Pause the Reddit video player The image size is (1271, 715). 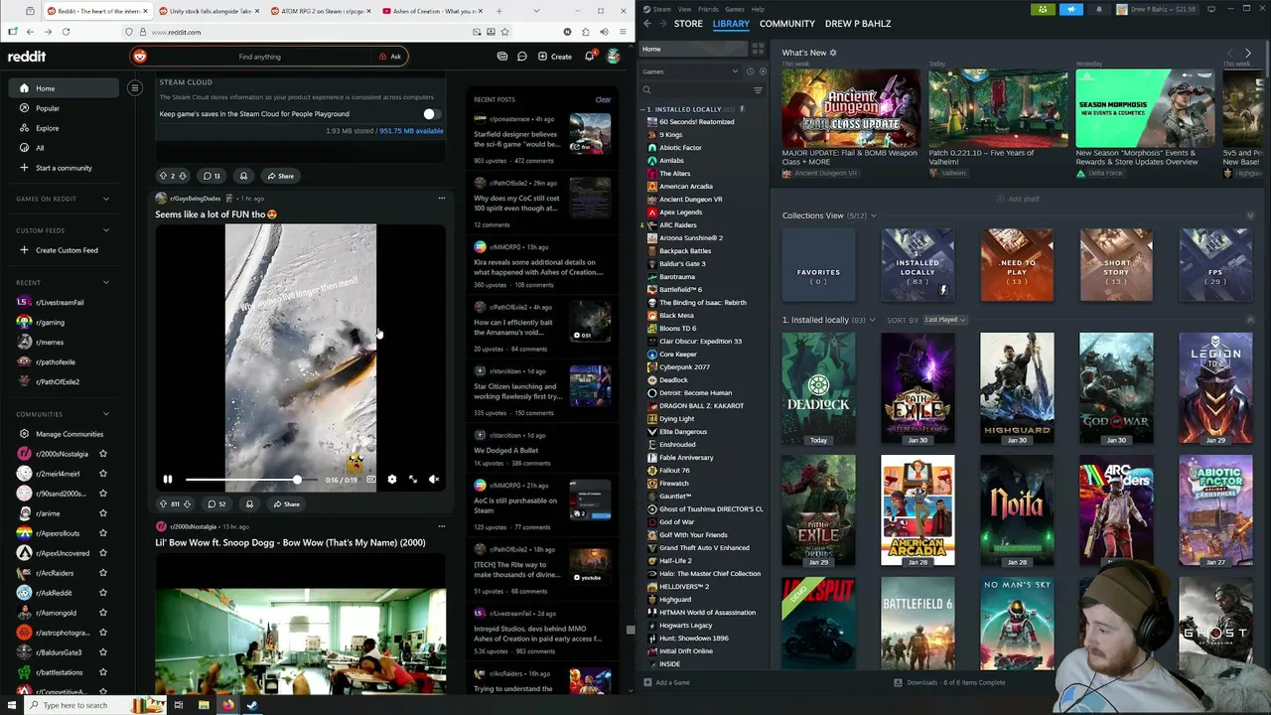168,480
